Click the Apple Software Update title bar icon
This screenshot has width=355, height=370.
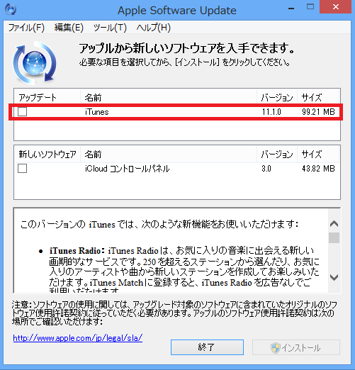(11, 9)
